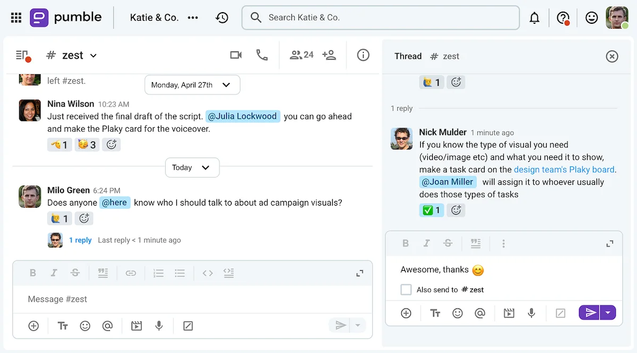Image resolution: width=637 pixels, height=353 pixels.
Task: View the 24 channel members
Action: (x=302, y=55)
